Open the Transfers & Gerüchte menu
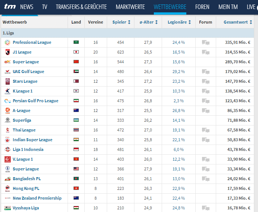258x212 pixels. point(81,7)
